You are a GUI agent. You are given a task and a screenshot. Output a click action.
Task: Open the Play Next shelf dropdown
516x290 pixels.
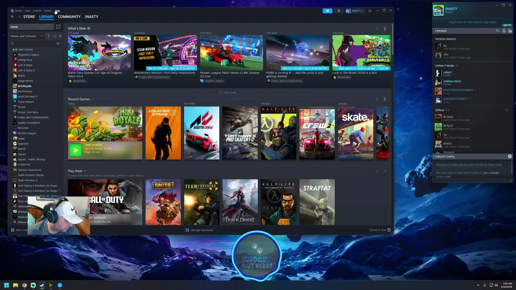click(85, 171)
